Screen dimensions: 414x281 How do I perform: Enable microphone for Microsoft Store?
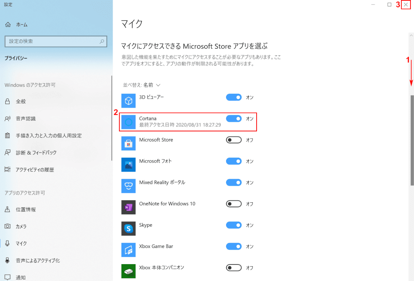click(234, 140)
